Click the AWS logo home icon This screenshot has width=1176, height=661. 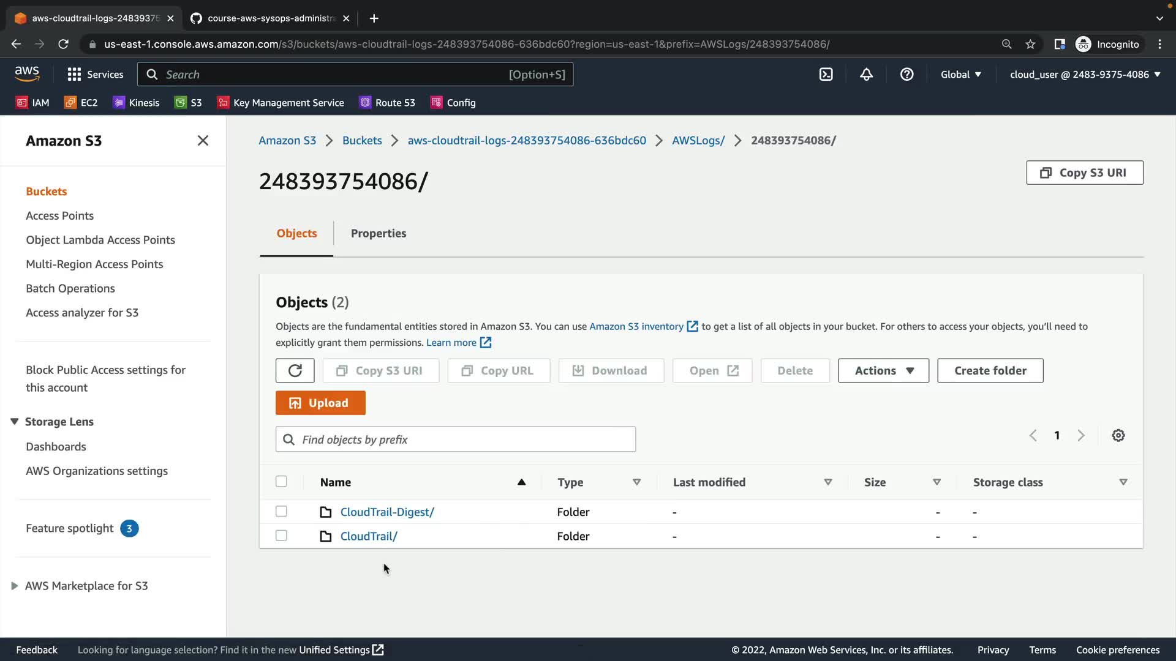[x=27, y=74]
